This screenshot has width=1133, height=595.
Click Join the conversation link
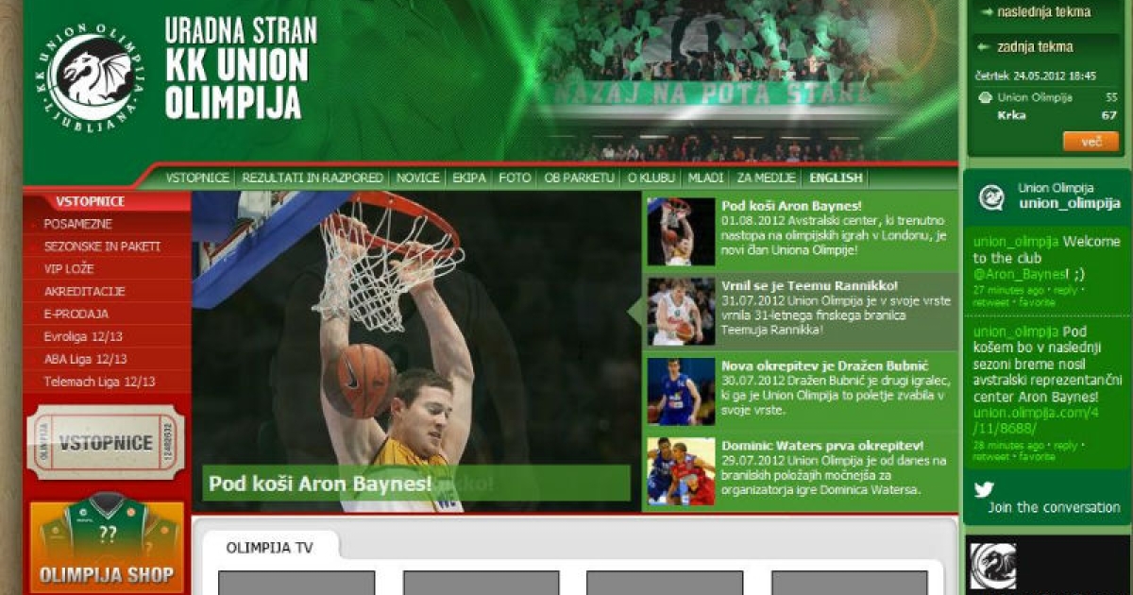click(1054, 507)
